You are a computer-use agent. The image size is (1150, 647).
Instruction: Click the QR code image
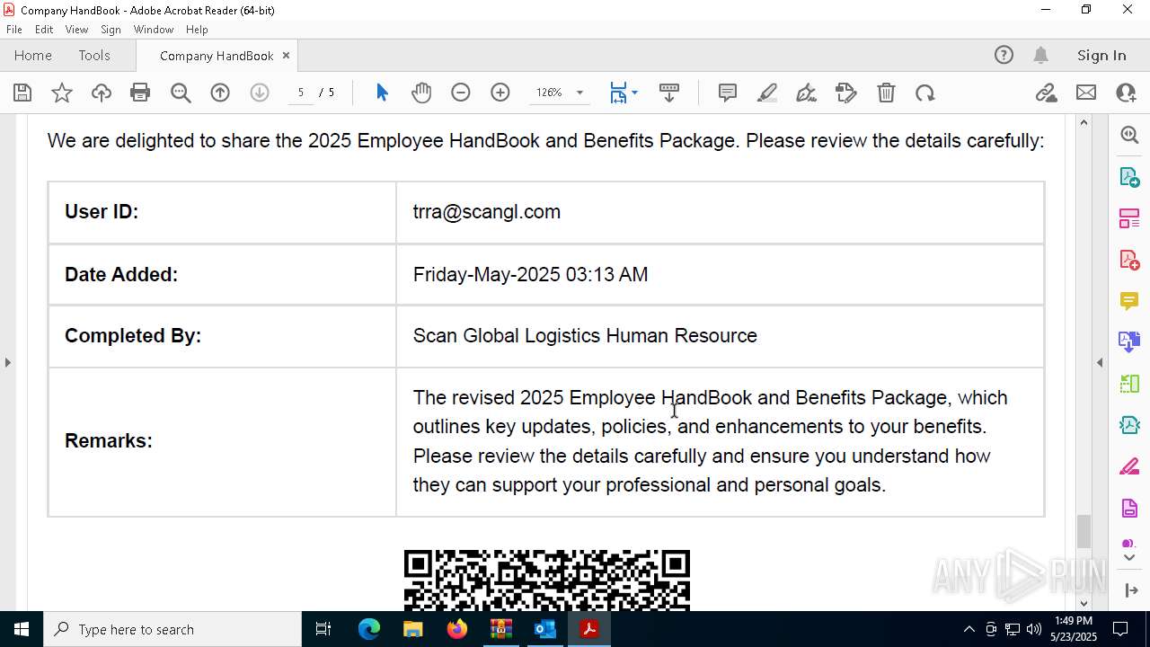[x=546, y=580]
